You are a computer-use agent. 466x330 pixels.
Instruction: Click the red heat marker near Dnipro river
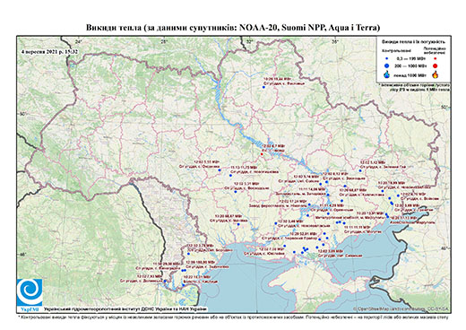click(x=262, y=154)
